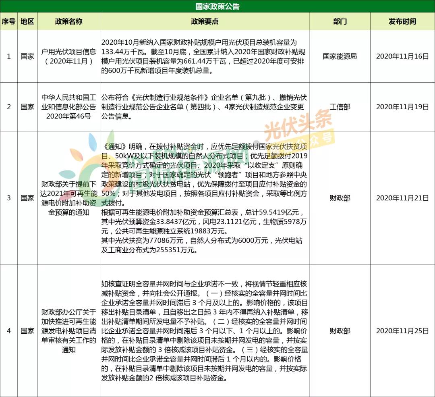Select the 部门 column header

[340, 21]
